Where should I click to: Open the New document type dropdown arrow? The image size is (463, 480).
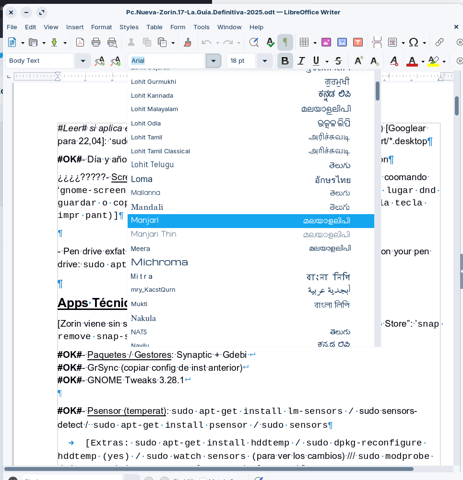pyautogui.click(x=23, y=43)
